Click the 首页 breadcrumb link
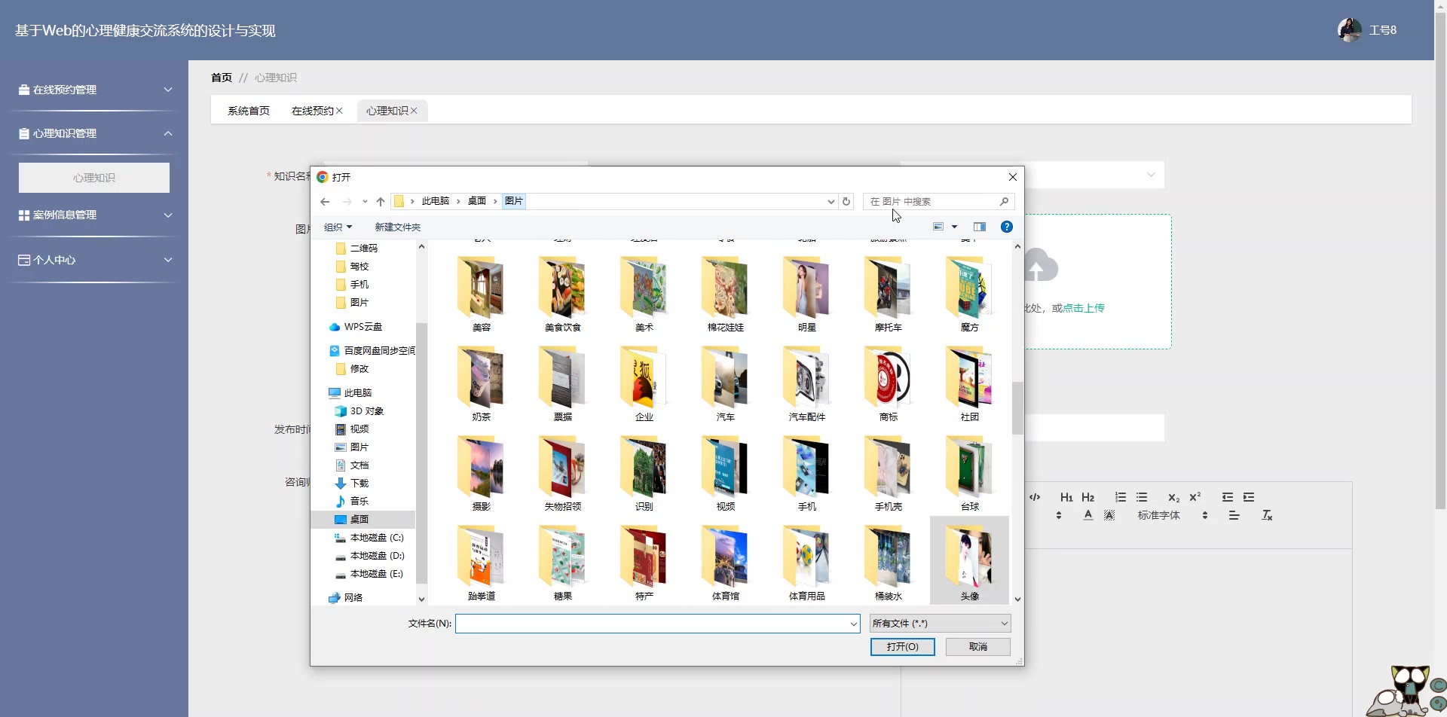This screenshot has width=1447, height=717. [x=222, y=78]
